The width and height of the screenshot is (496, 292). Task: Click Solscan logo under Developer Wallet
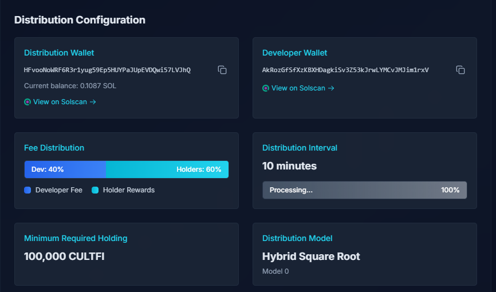[x=266, y=88]
